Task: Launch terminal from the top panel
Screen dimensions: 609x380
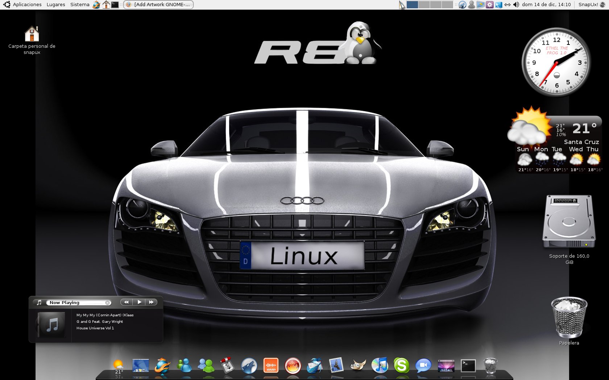Action: tap(115, 5)
